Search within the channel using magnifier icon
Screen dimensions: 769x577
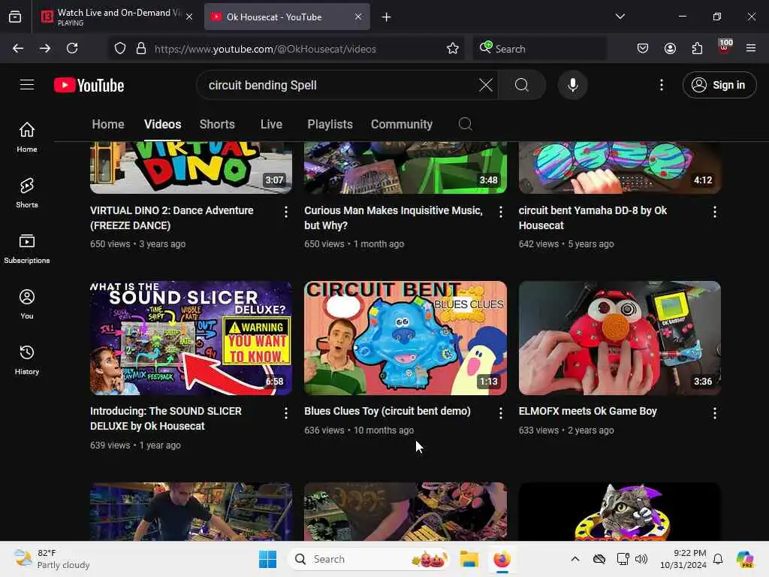466,124
